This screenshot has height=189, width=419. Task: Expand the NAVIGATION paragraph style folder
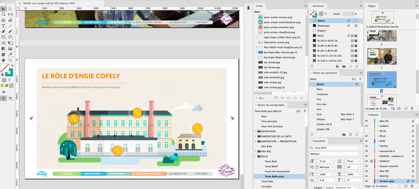pyautogui.click(x=255, y=131)
